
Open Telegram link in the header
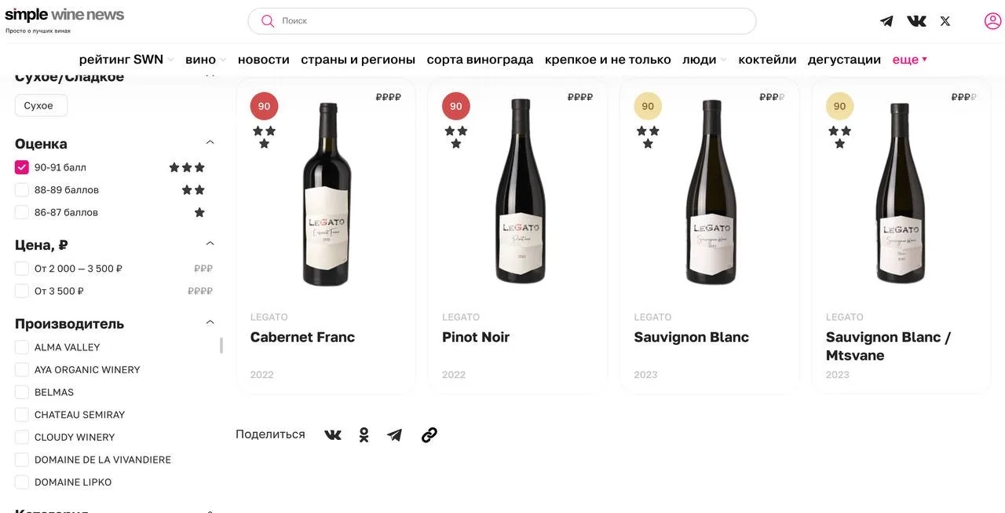click(x=886, y=21)
